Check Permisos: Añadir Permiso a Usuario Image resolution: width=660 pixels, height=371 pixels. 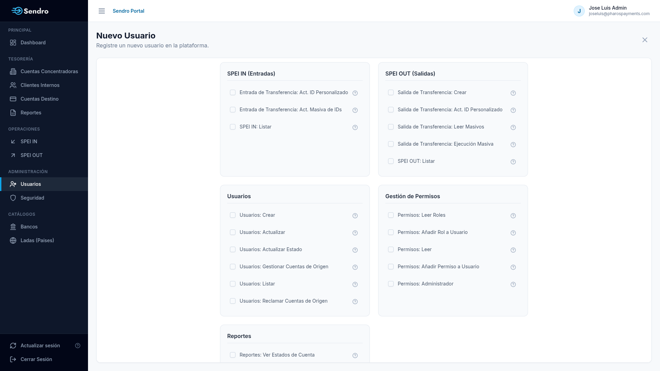(391, 267)
